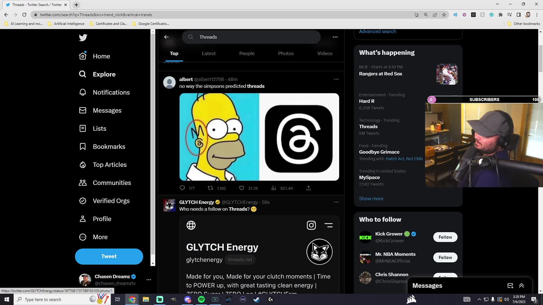Share albert's Simpsons tweet
Viewport: 543px width, 305px height.
point(309,188)
